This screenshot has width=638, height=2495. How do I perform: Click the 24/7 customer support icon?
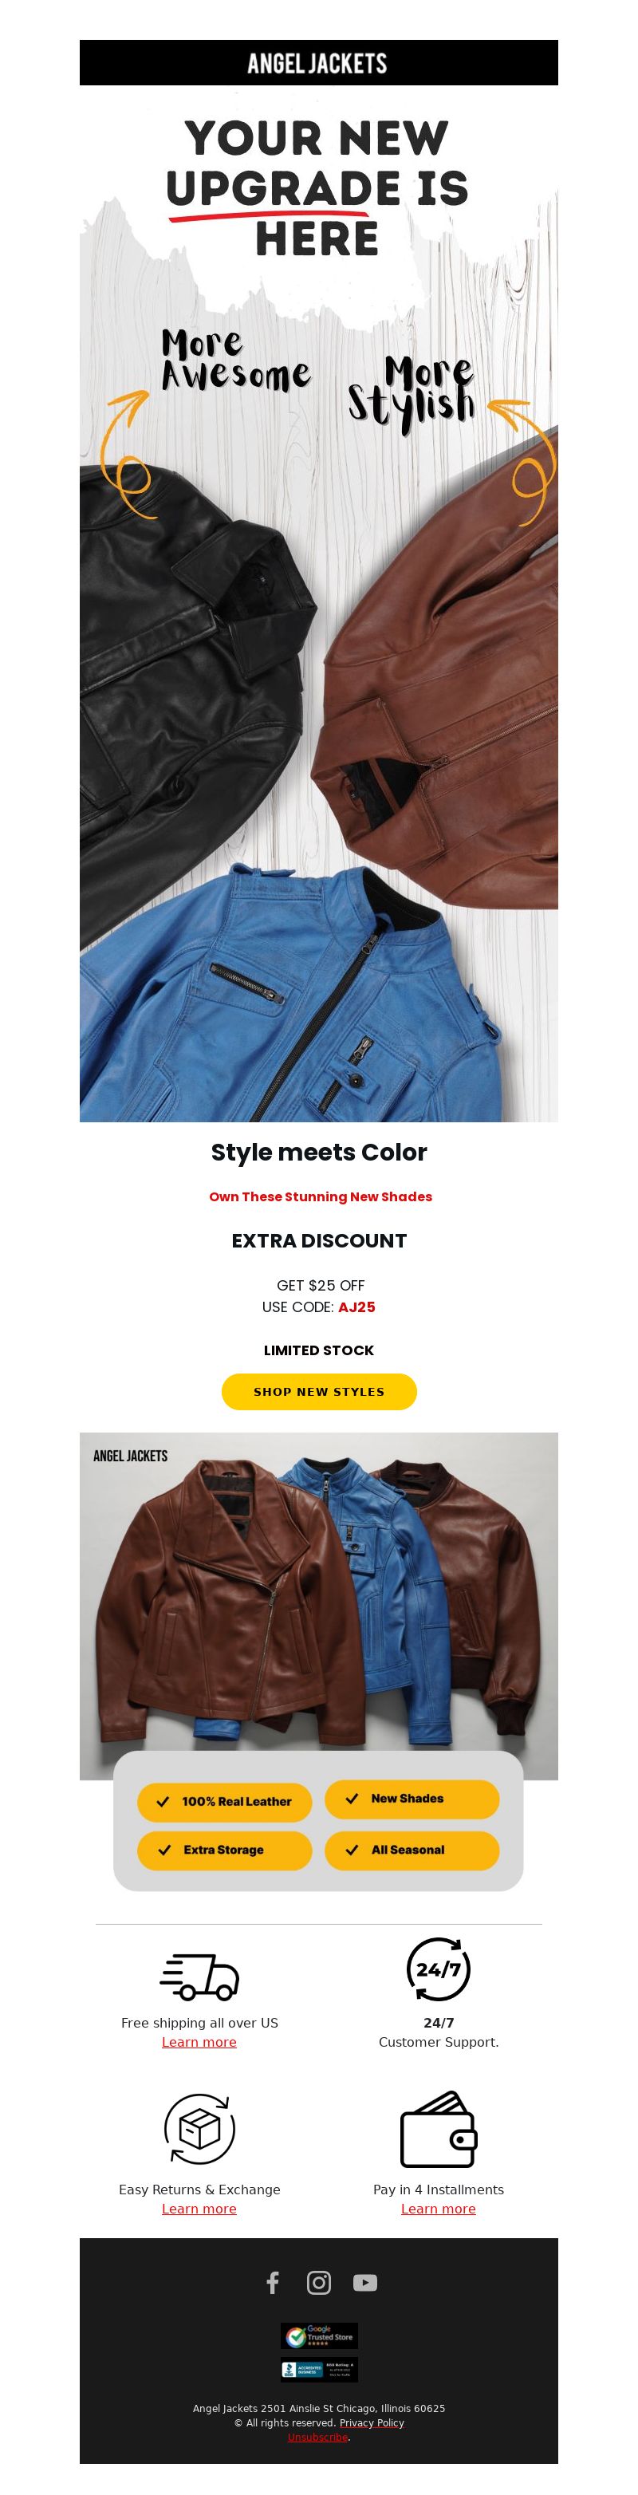point(439,1969)
